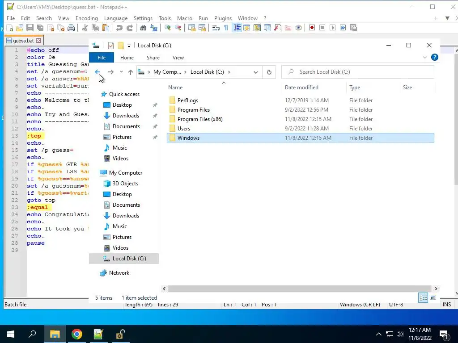
Task: Expand the Explorer ribbon chevron
Action: tap(425, 58)
